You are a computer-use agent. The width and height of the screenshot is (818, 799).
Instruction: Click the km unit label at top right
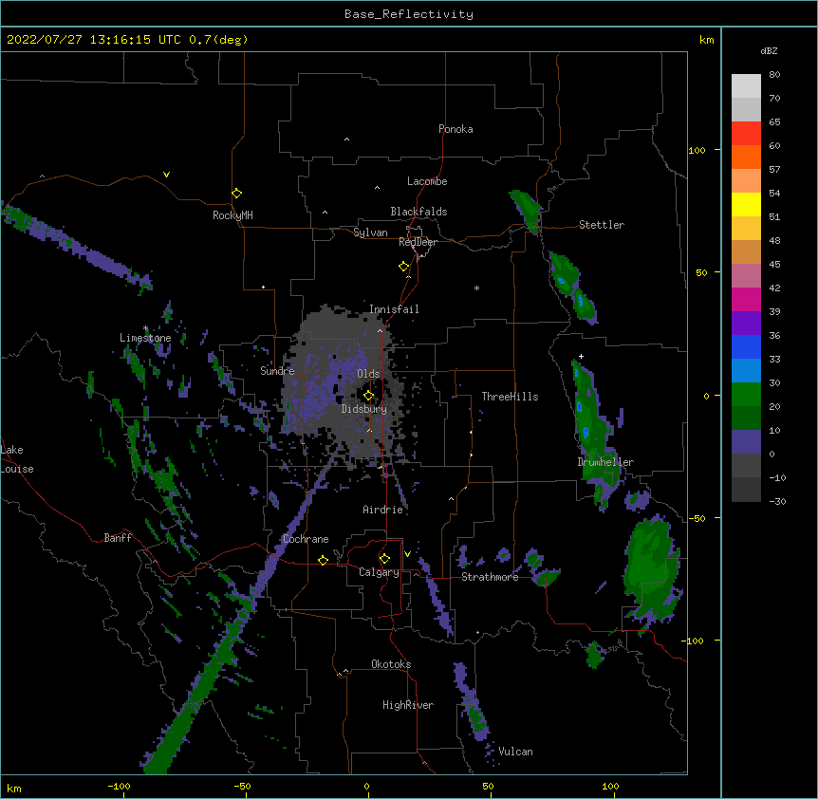pyautogui.click(x=706, y=40)
